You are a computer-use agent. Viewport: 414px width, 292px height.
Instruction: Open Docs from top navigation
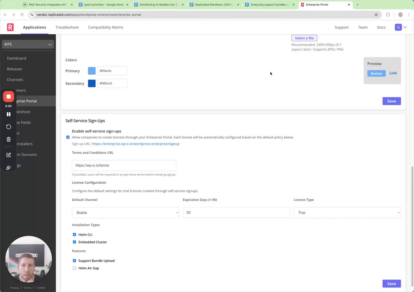(x=381, y=27)
